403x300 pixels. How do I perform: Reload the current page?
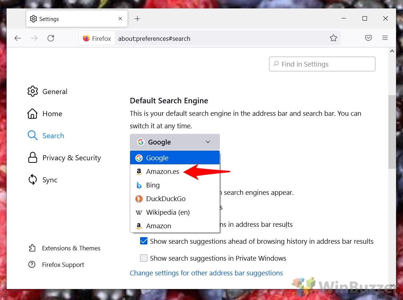point(51,38)
